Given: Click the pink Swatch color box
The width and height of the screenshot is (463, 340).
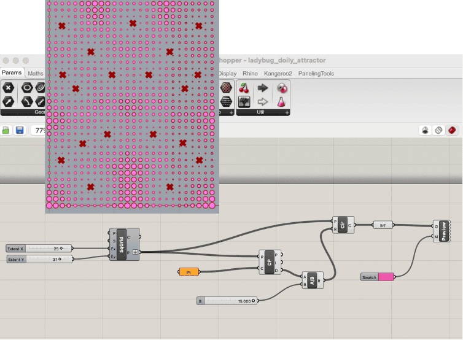Looking at the screenshot, I should point(386,277).
